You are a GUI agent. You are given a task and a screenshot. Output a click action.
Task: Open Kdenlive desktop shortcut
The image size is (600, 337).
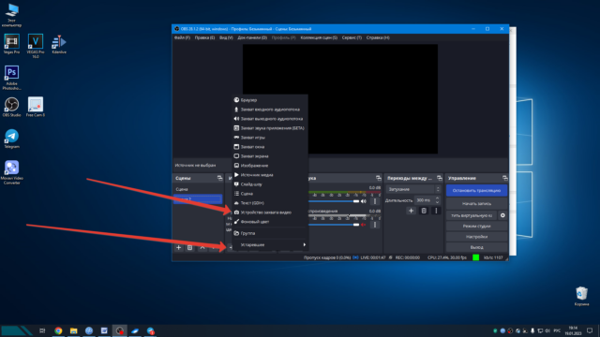[x=59, y=44]
